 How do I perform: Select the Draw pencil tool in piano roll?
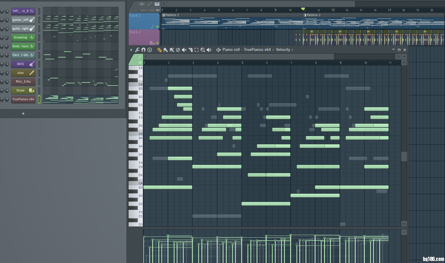[159, 50]
